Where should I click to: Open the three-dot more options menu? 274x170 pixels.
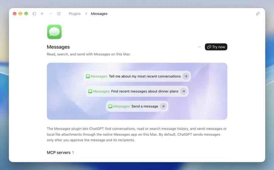tap(199, 47)
